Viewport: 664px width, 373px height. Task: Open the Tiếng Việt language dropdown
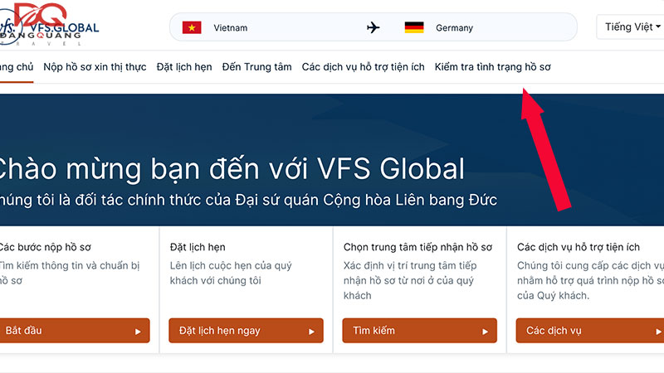pyautogui.click(x=631, y=27)
